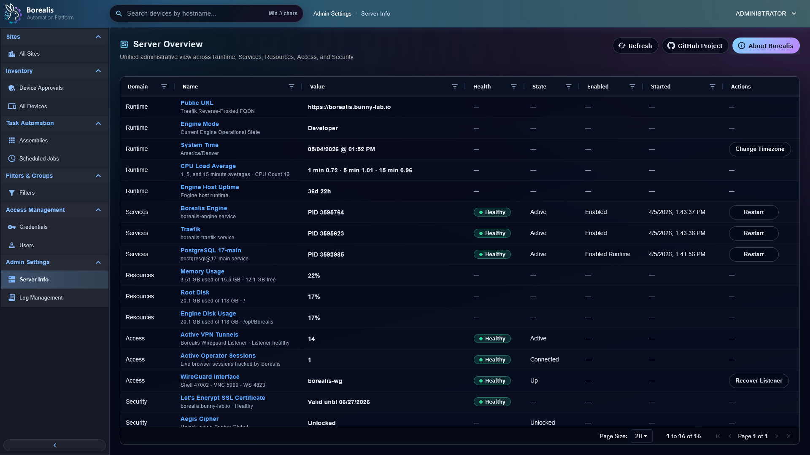This screenshot has height=455, width=810.
Task: Click the Engine Mode name link
Action: click(200, 124)
